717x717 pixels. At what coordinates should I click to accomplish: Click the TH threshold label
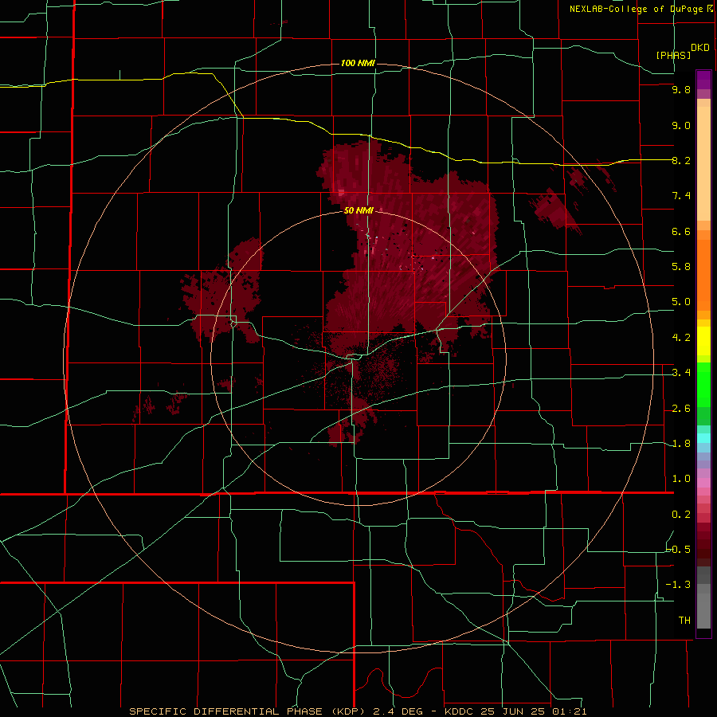pos(684,621)
